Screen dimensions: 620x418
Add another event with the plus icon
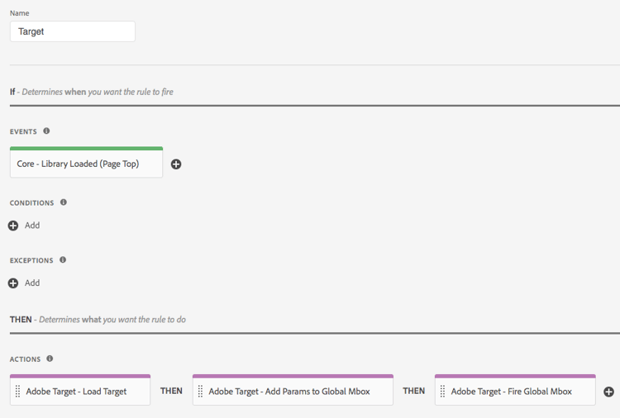click(176, 164)
